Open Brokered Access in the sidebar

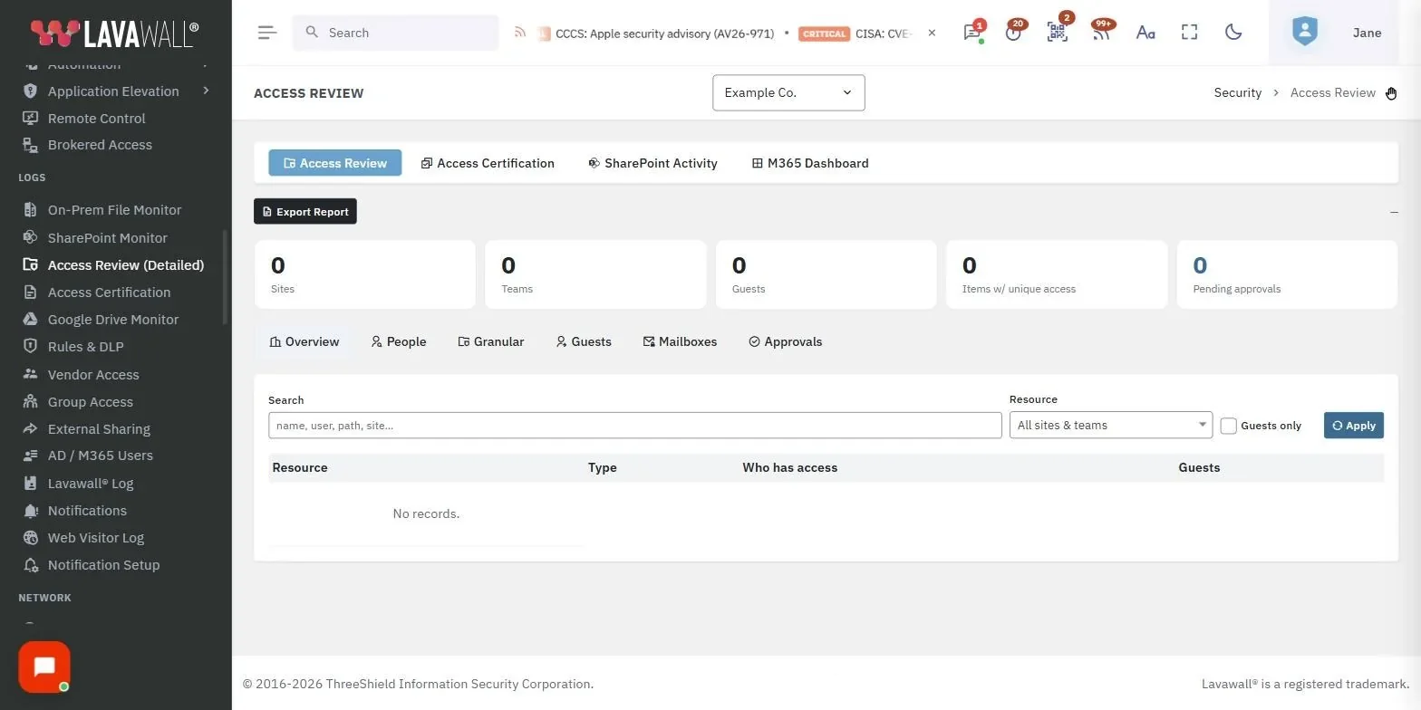[x=100, y=145]
